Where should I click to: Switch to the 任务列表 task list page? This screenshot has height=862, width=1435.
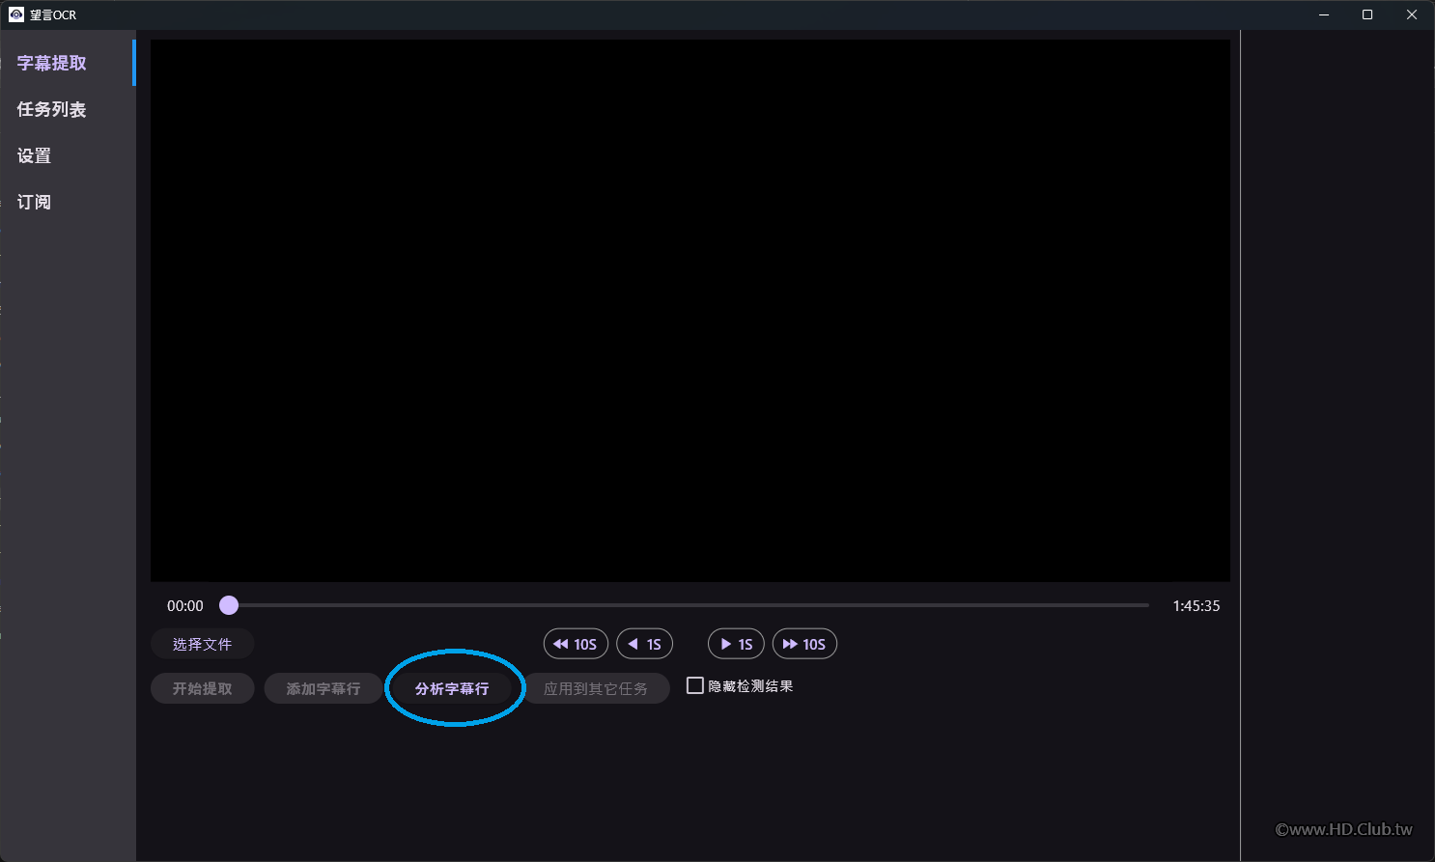50,109
